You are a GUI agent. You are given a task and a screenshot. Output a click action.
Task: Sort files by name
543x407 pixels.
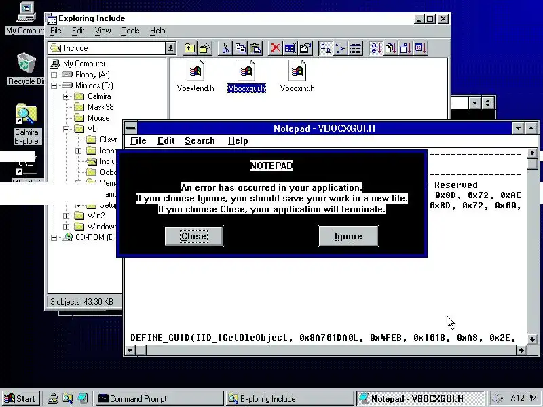click(376, 48)
